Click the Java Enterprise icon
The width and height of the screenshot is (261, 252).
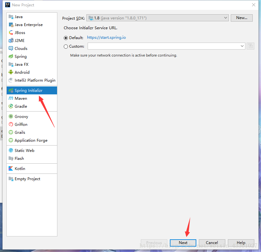(x=11, y=25)
